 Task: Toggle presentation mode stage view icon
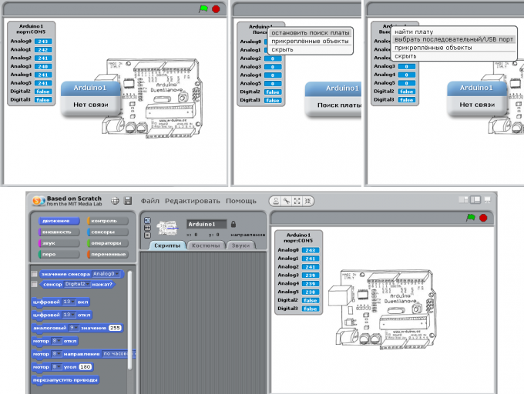488,200
